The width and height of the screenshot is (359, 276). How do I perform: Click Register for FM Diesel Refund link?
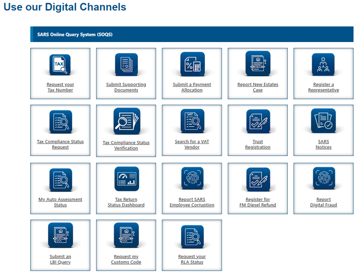(x=258, y=202)
